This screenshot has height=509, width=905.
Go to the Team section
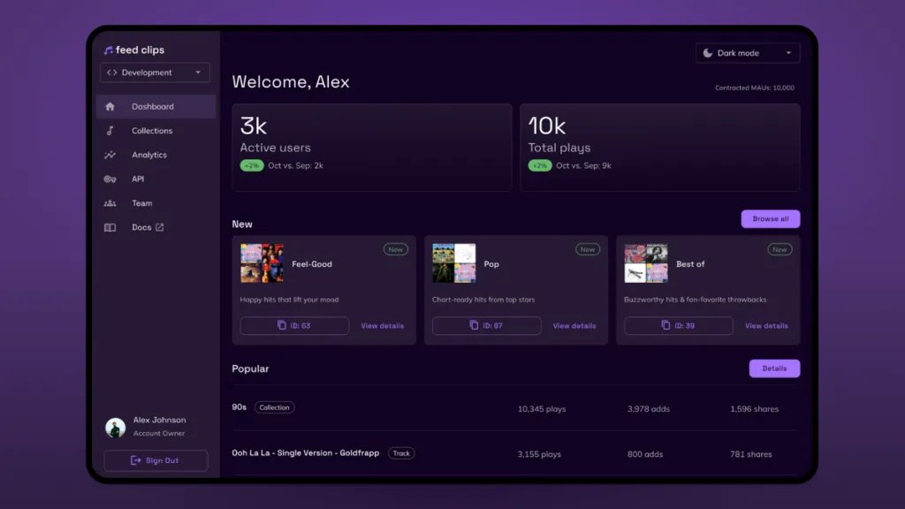pos(142,203)
